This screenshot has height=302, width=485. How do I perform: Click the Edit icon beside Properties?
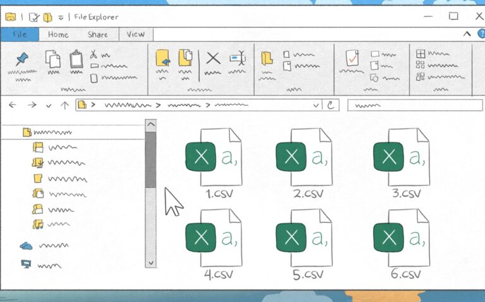(x=374, y=66)
